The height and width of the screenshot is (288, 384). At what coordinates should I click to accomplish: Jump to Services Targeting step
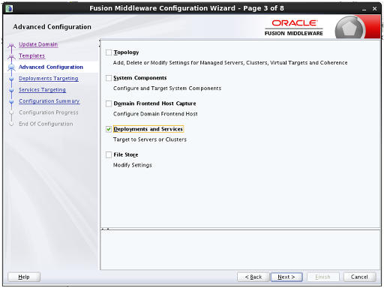click(42, 90)
